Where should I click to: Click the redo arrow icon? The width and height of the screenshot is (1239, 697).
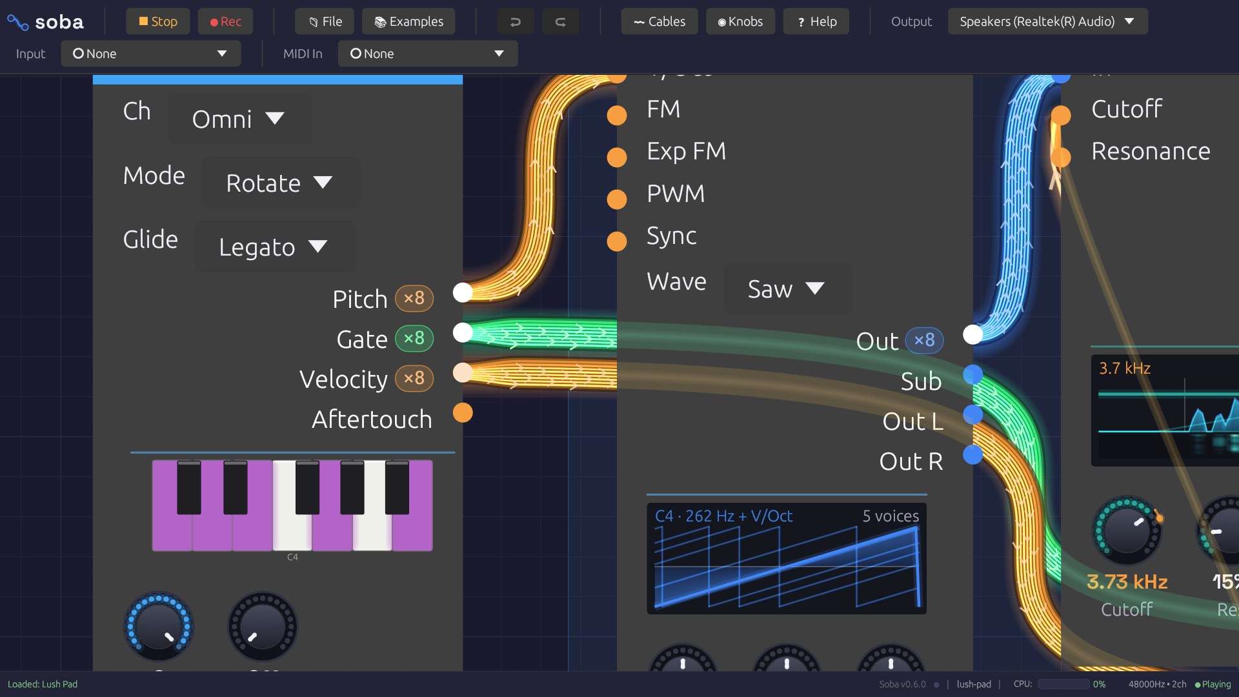(x=560, y=21)
